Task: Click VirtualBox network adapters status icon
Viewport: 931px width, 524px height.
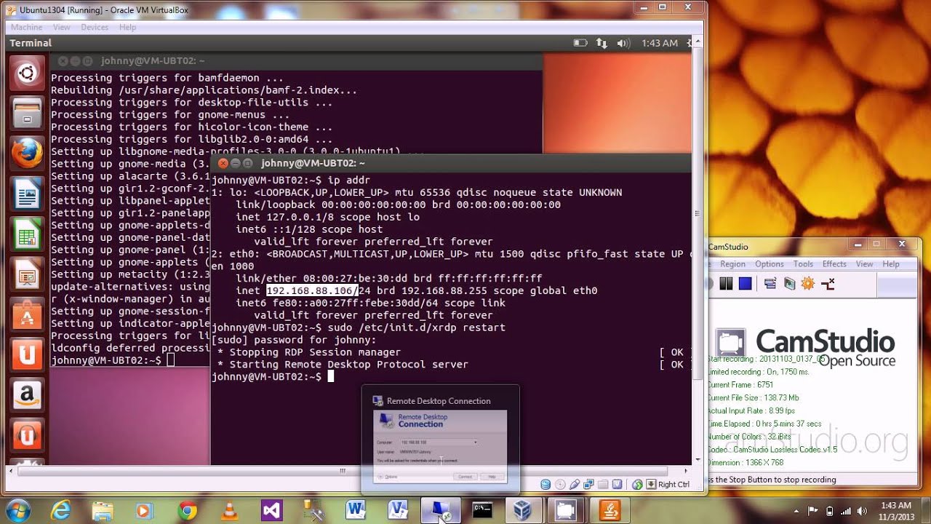Action: tap(588, 484)
